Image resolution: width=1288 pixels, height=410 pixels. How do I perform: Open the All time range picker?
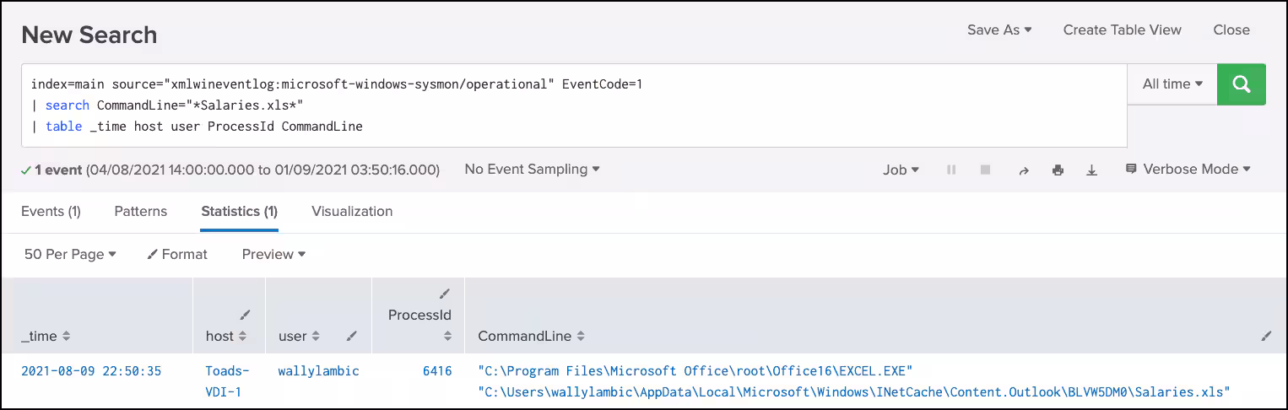pyautogui.click(x=1172, y=84)
